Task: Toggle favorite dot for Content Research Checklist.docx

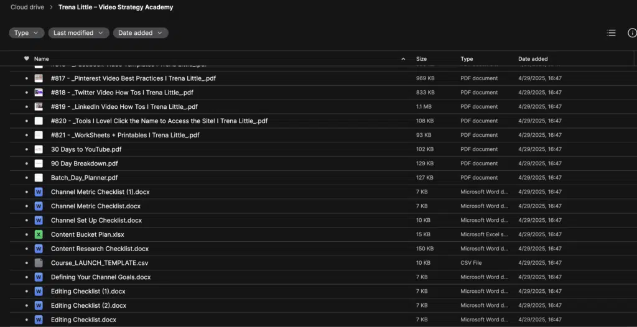Action: coord(26,249)
